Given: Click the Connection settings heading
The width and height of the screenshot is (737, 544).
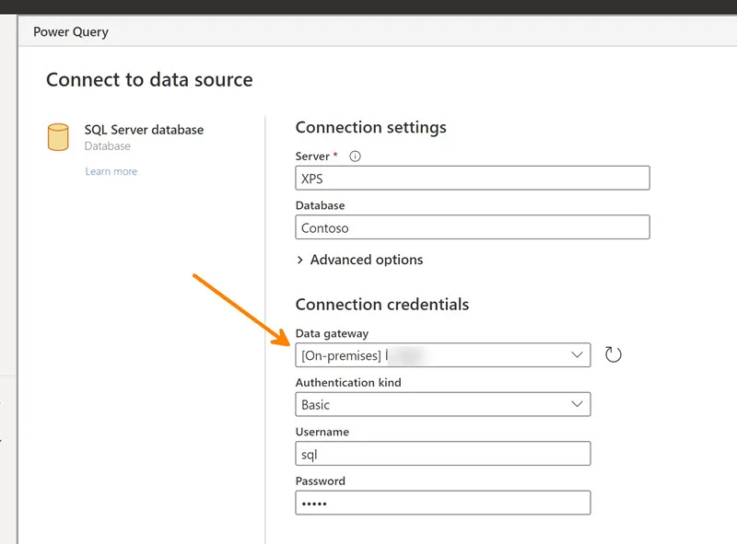Looking at the screenshot, I should pyautogui.click(x=371, y=127).
